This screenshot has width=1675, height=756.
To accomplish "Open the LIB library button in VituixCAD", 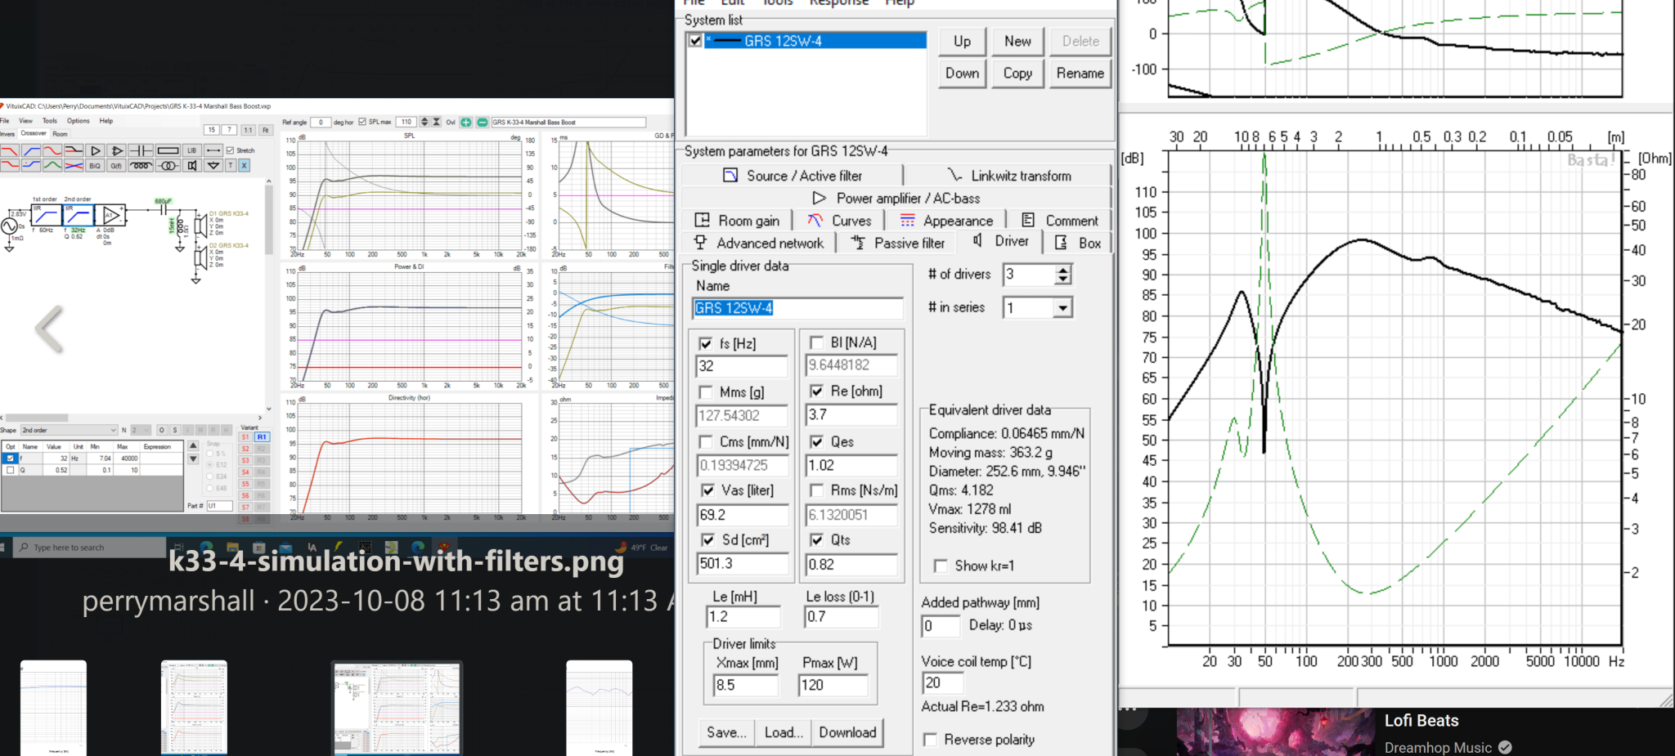I will click(192, 150).
